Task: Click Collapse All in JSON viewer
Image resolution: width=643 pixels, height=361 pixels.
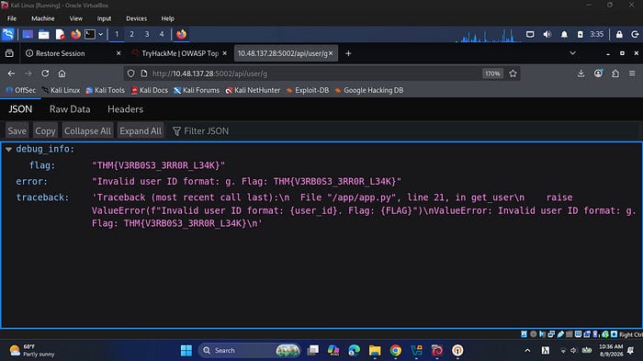Action: click(x=87, y=130)
